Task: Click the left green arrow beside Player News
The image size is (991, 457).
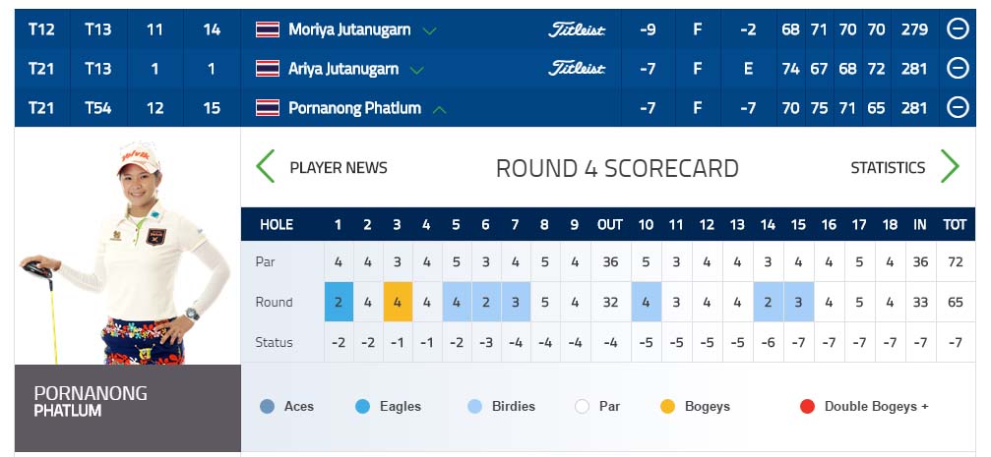Action: (x=265, y=167)
